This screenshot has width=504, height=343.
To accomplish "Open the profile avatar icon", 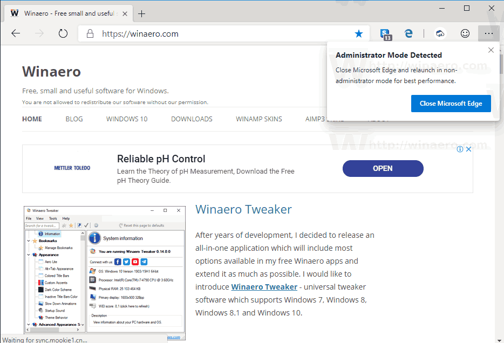I will 440,33.
